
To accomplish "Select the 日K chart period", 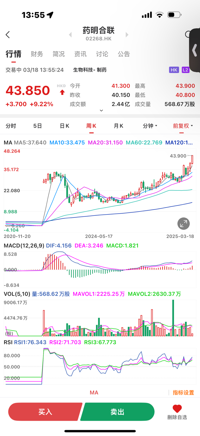I will click(x=64, y=126).
